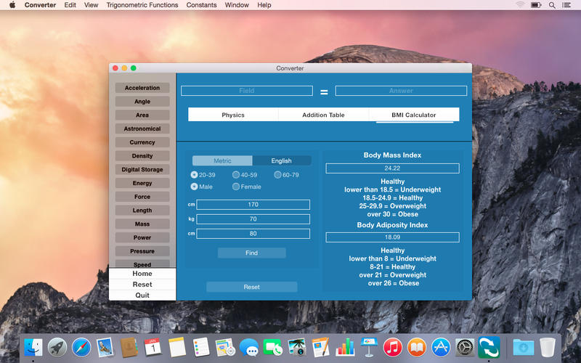
Task: Click the height field showing 170
Action: point(253,205)
